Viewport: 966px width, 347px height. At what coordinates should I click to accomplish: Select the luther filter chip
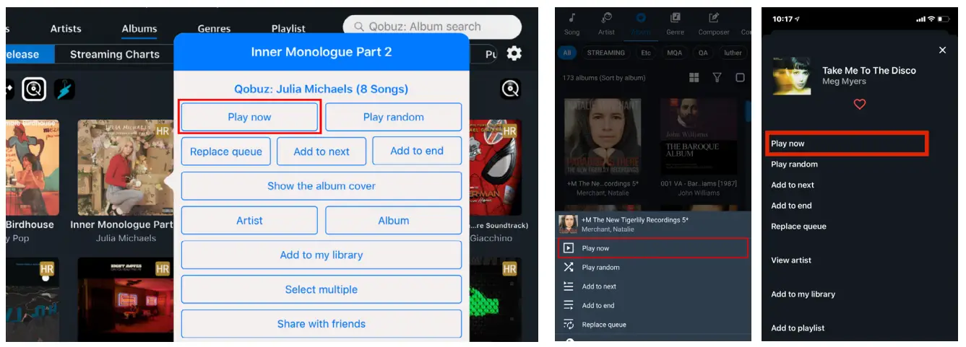pyautogui.click(x=733, y=53)
